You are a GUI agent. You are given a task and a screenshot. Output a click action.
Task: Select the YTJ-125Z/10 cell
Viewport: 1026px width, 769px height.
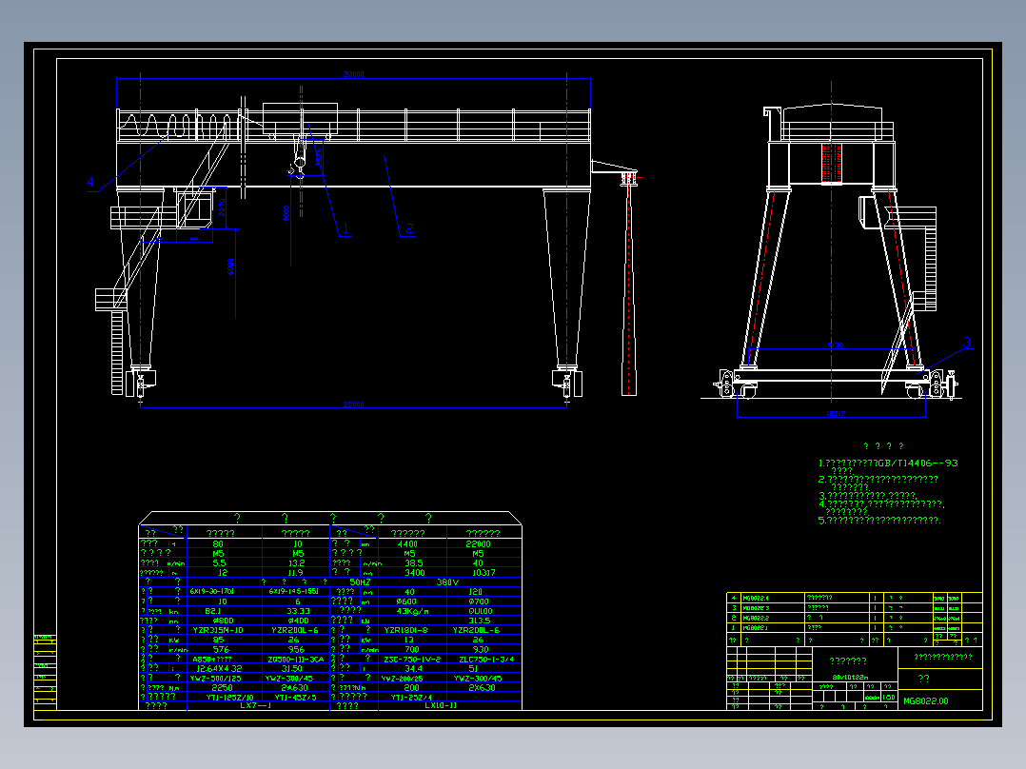(x=229, y=698)
